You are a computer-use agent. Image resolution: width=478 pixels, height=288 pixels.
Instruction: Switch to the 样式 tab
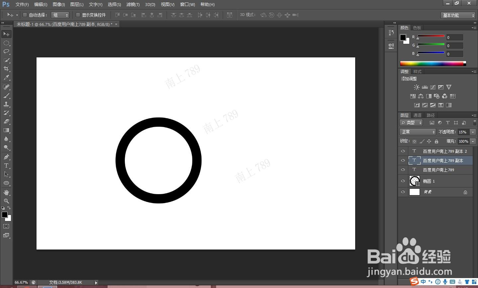(417, 72)
